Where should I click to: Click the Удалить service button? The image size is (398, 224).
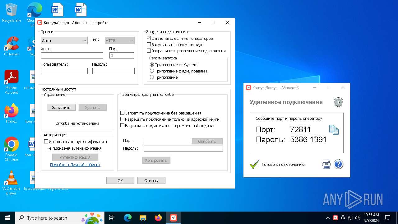click(92, 107)
